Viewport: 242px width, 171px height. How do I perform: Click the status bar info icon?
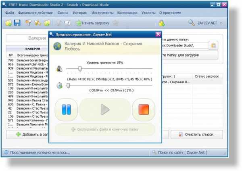coord(6,152)
